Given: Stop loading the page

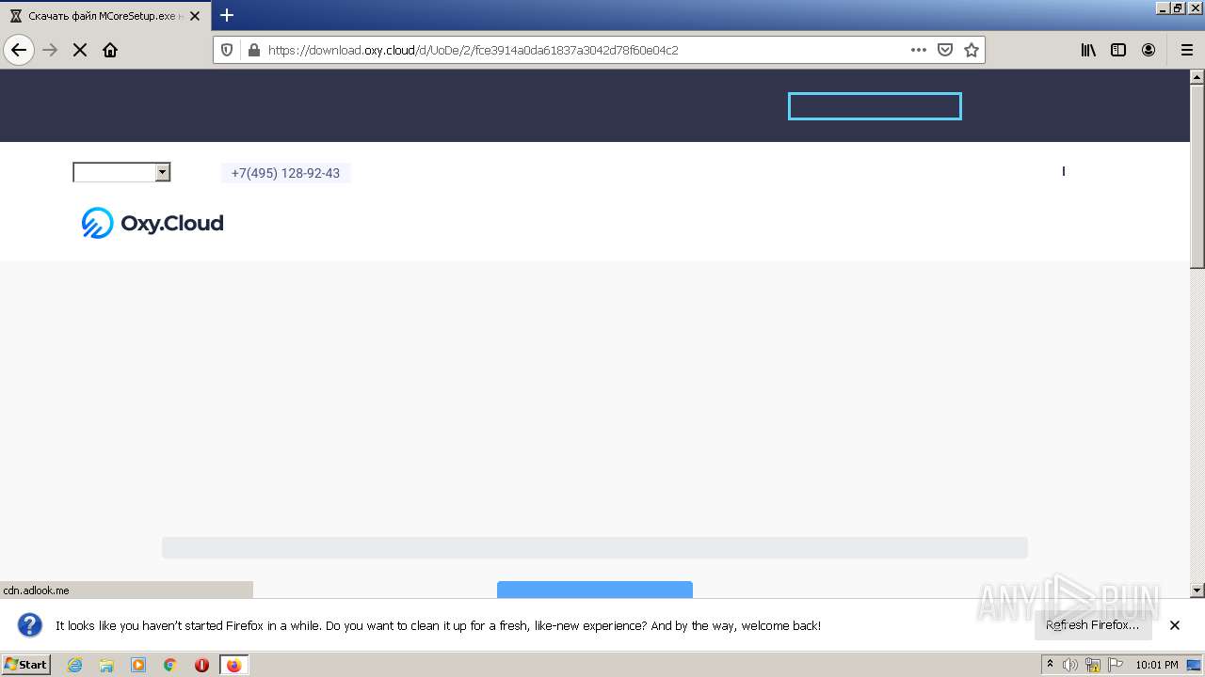Looking at the screenshot, I should pyautogui.click(x=80, y=50).
